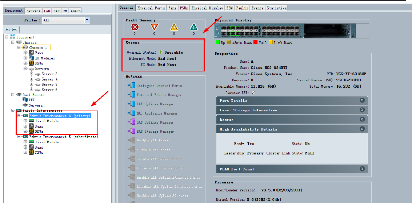Click the PID value UCS-FI-6248UP
The image size is (412, 203).
point(351,74)
